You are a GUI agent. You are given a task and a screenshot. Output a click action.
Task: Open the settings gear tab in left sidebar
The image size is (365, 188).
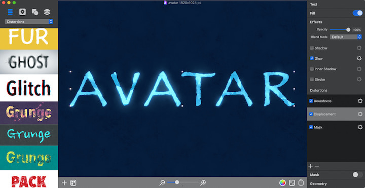(22, 12)
